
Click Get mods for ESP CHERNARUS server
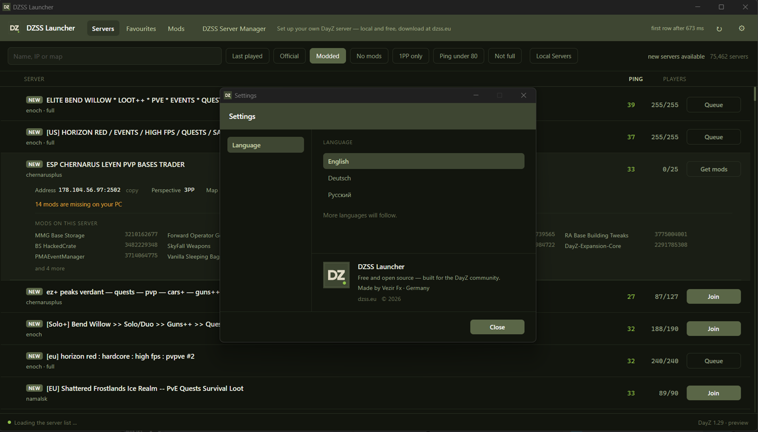[x=713, y=169]
